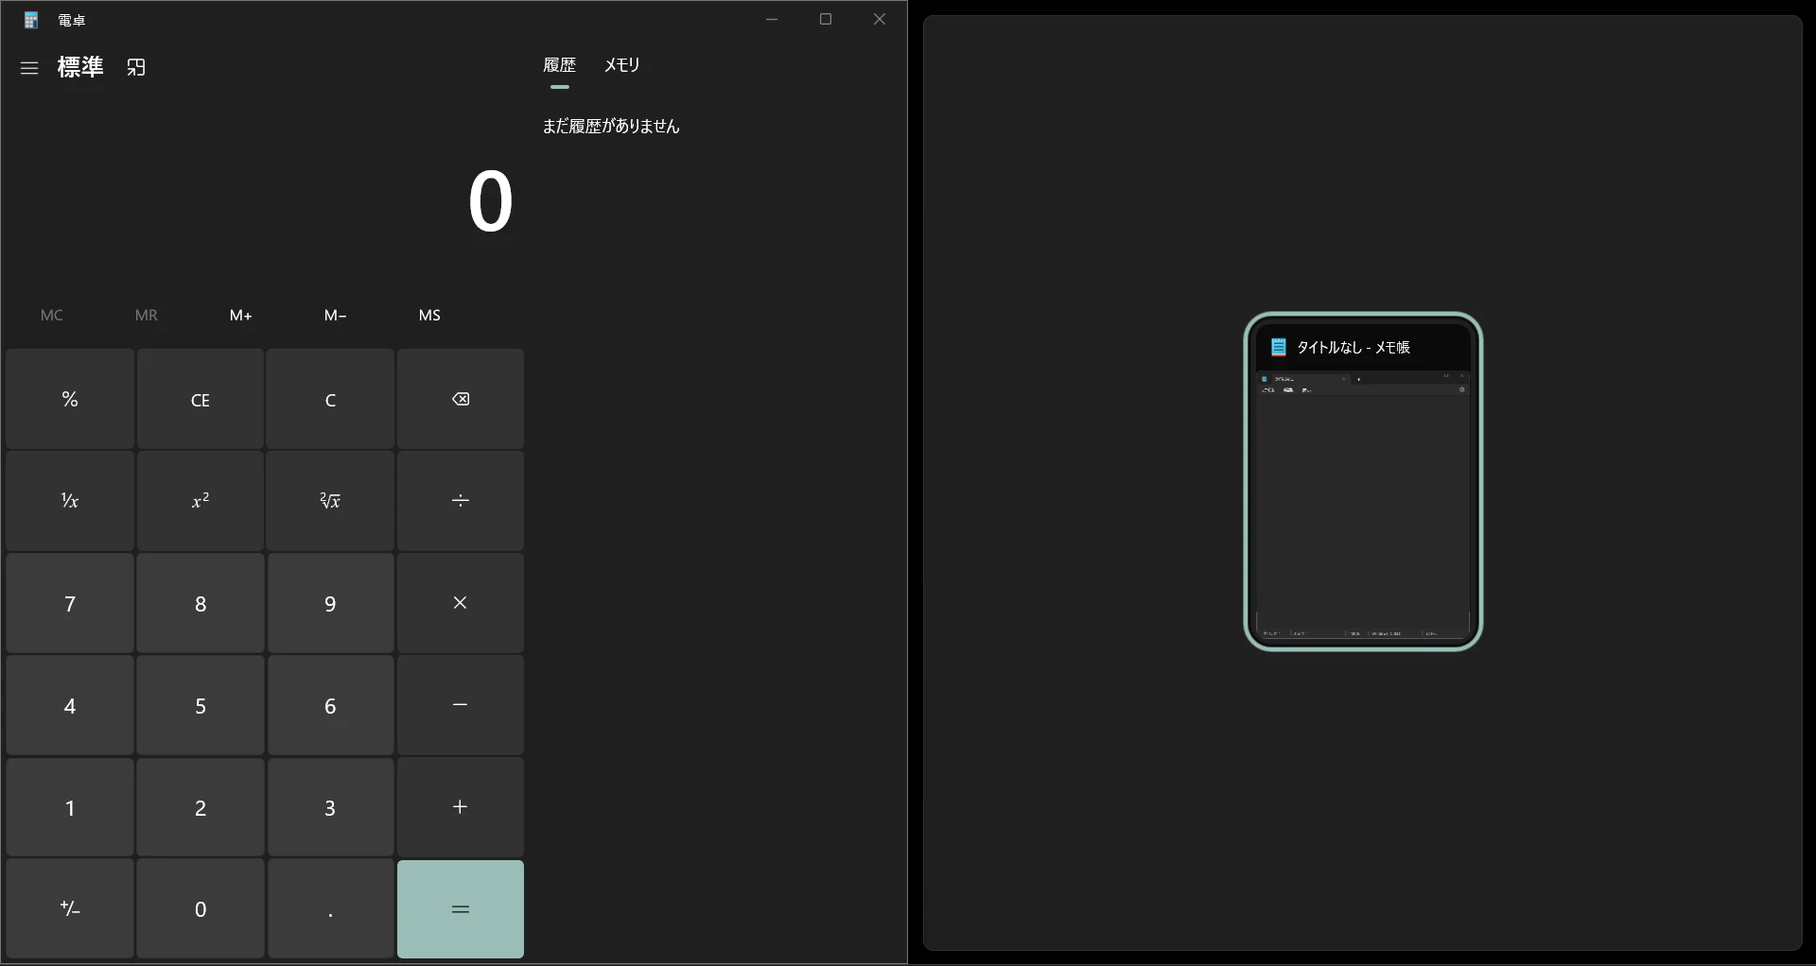Click the equals key
This screenshot has width=1816, height=966.
(x=461, y=909)
